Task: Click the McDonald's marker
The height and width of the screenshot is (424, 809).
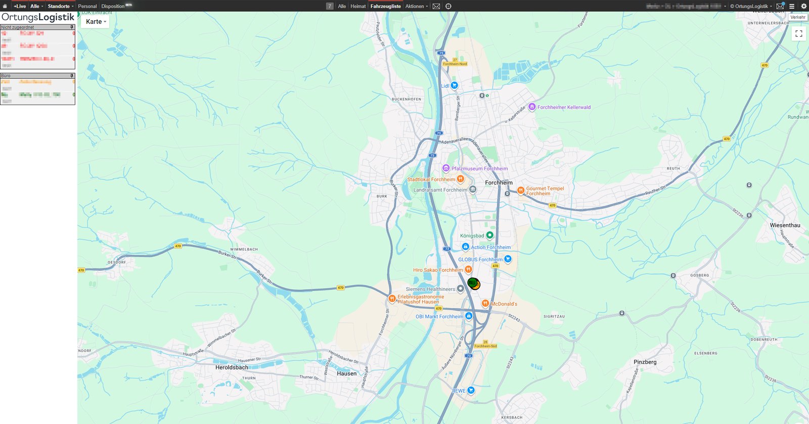Action: pos(485,303)
